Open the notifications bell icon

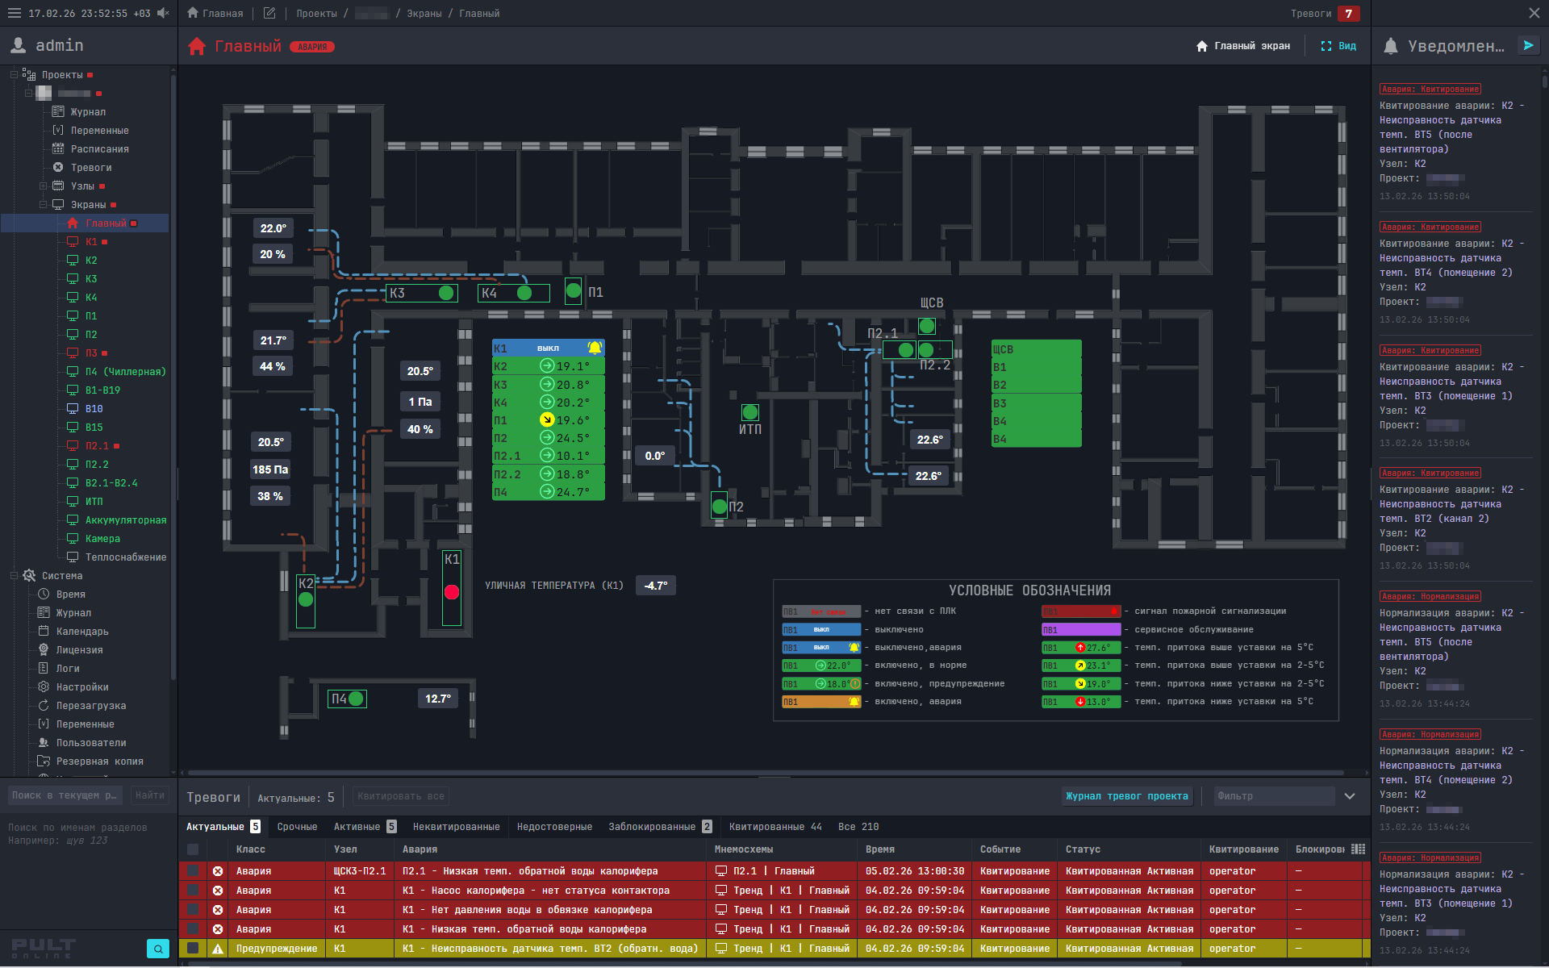tap(1390, 46)
